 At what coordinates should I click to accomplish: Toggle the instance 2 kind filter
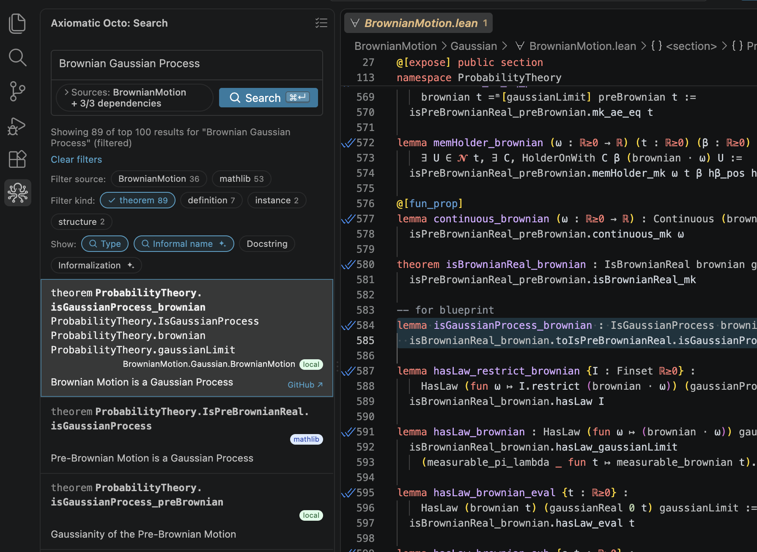[x=277, y=200]
